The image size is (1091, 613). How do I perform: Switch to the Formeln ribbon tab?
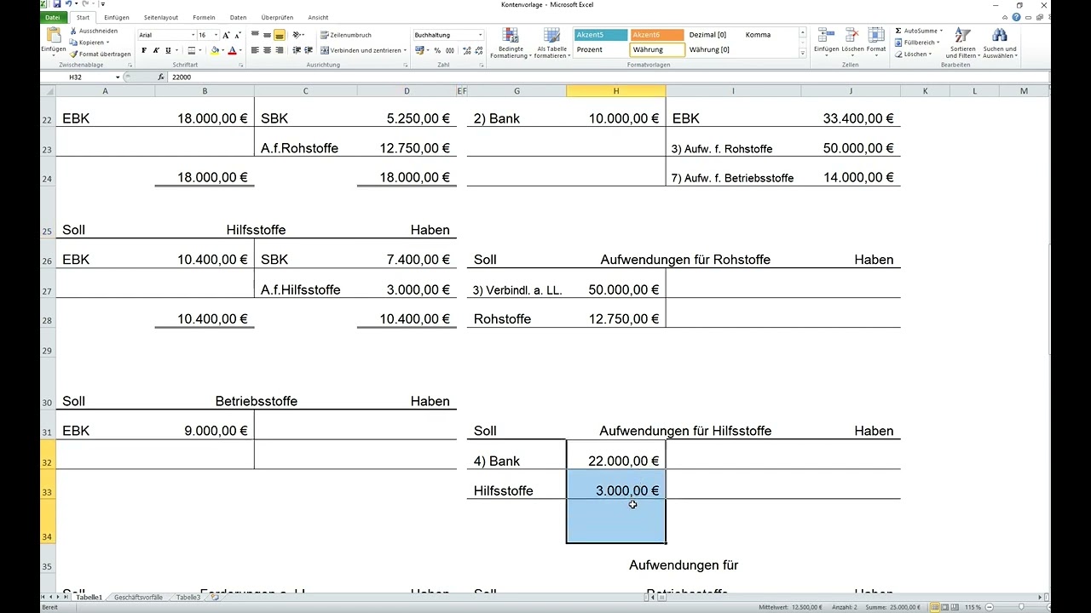[x=204, y=17]
